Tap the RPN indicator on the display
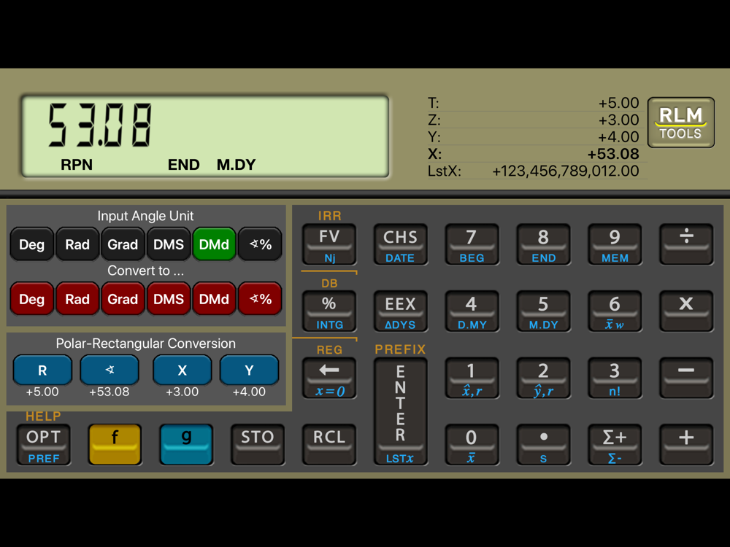 click(77, 165)
